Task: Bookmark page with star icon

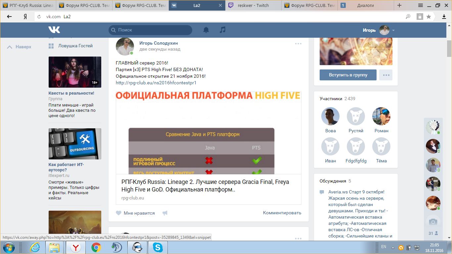Action: click(x=429, y=17)
